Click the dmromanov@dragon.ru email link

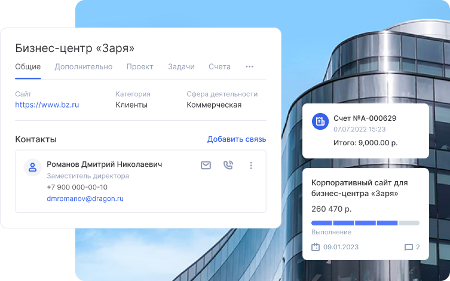point(85,198)
